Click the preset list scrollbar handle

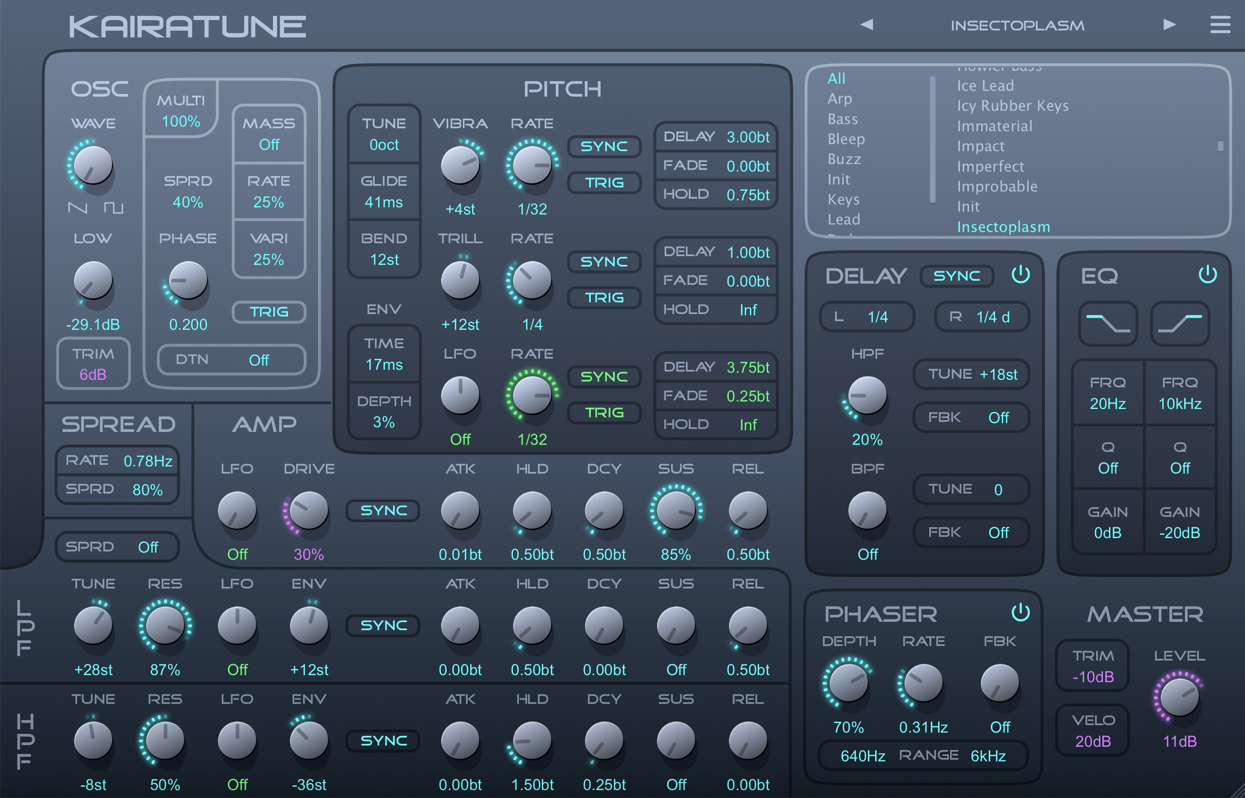click(x=1220, y=146)
